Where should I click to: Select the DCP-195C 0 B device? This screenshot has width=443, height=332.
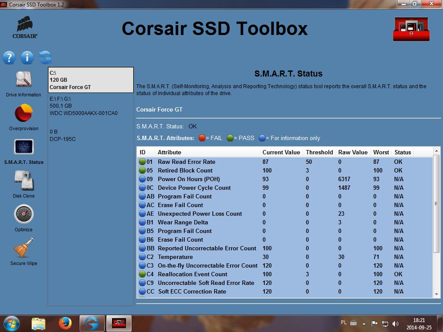91,135
